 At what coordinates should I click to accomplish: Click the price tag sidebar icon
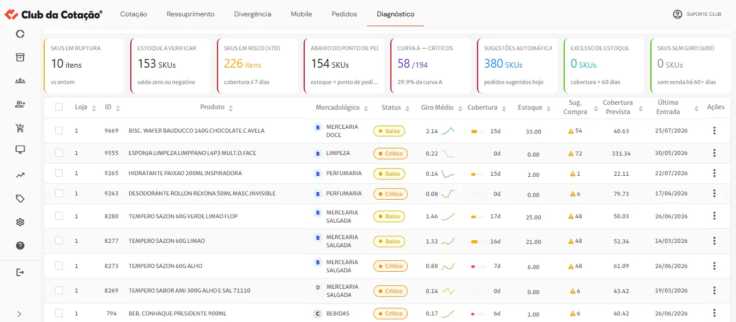point(20,199)
